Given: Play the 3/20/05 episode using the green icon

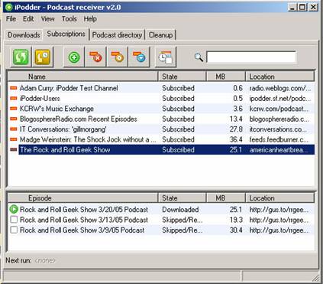Looking at the screenshot, I should click(14, 209).
